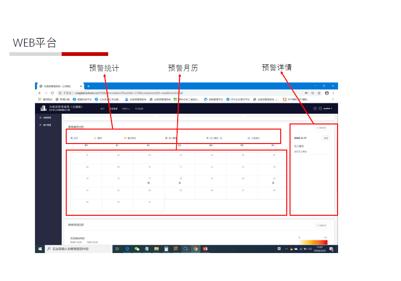Close the current browser tab
401x281 pixels.
(81, 86)
